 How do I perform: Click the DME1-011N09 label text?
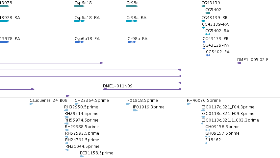(118, 86)
